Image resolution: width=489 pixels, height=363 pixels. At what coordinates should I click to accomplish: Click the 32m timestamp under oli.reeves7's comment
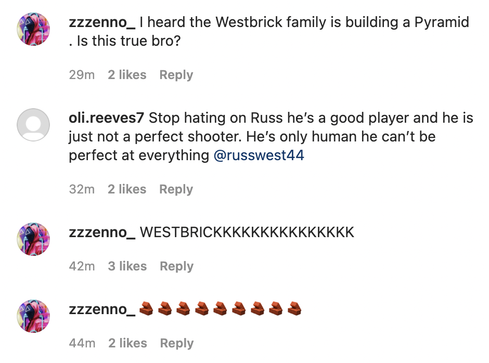click(x=82, y=189)
